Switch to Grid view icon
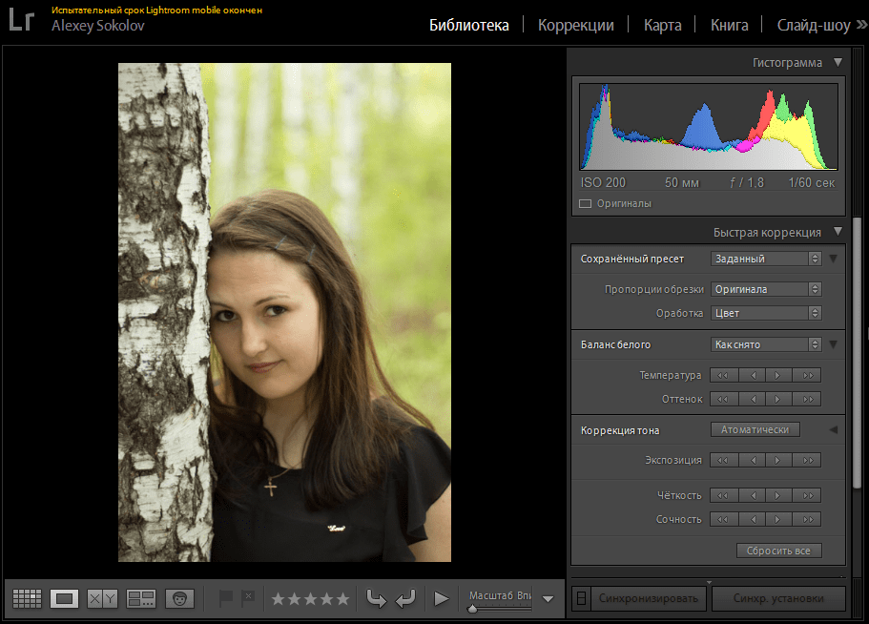 27,598
